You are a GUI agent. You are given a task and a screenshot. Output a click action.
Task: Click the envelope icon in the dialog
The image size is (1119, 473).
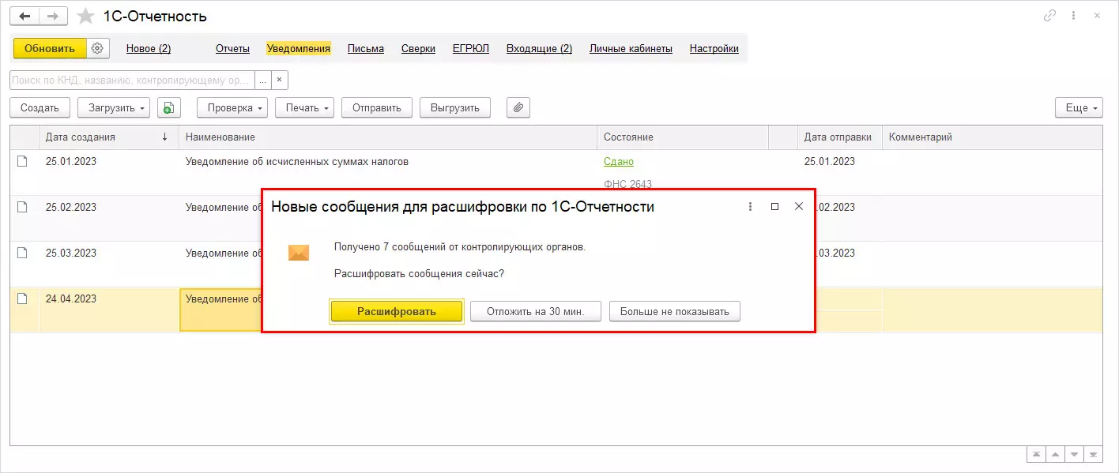point(299,253)
